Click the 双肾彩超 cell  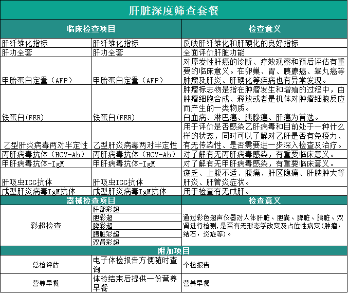click(136, 242)
